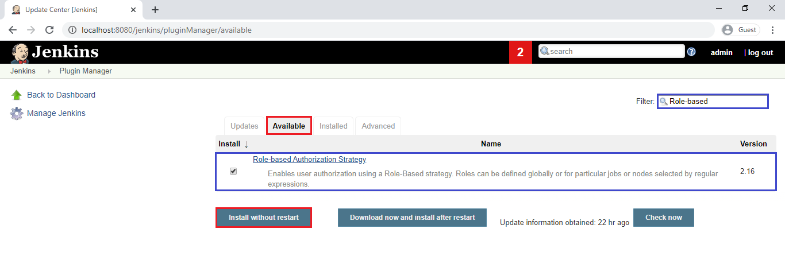Click the browser back arrow
This screenshot has width=785, height=271.
(13, 30)
